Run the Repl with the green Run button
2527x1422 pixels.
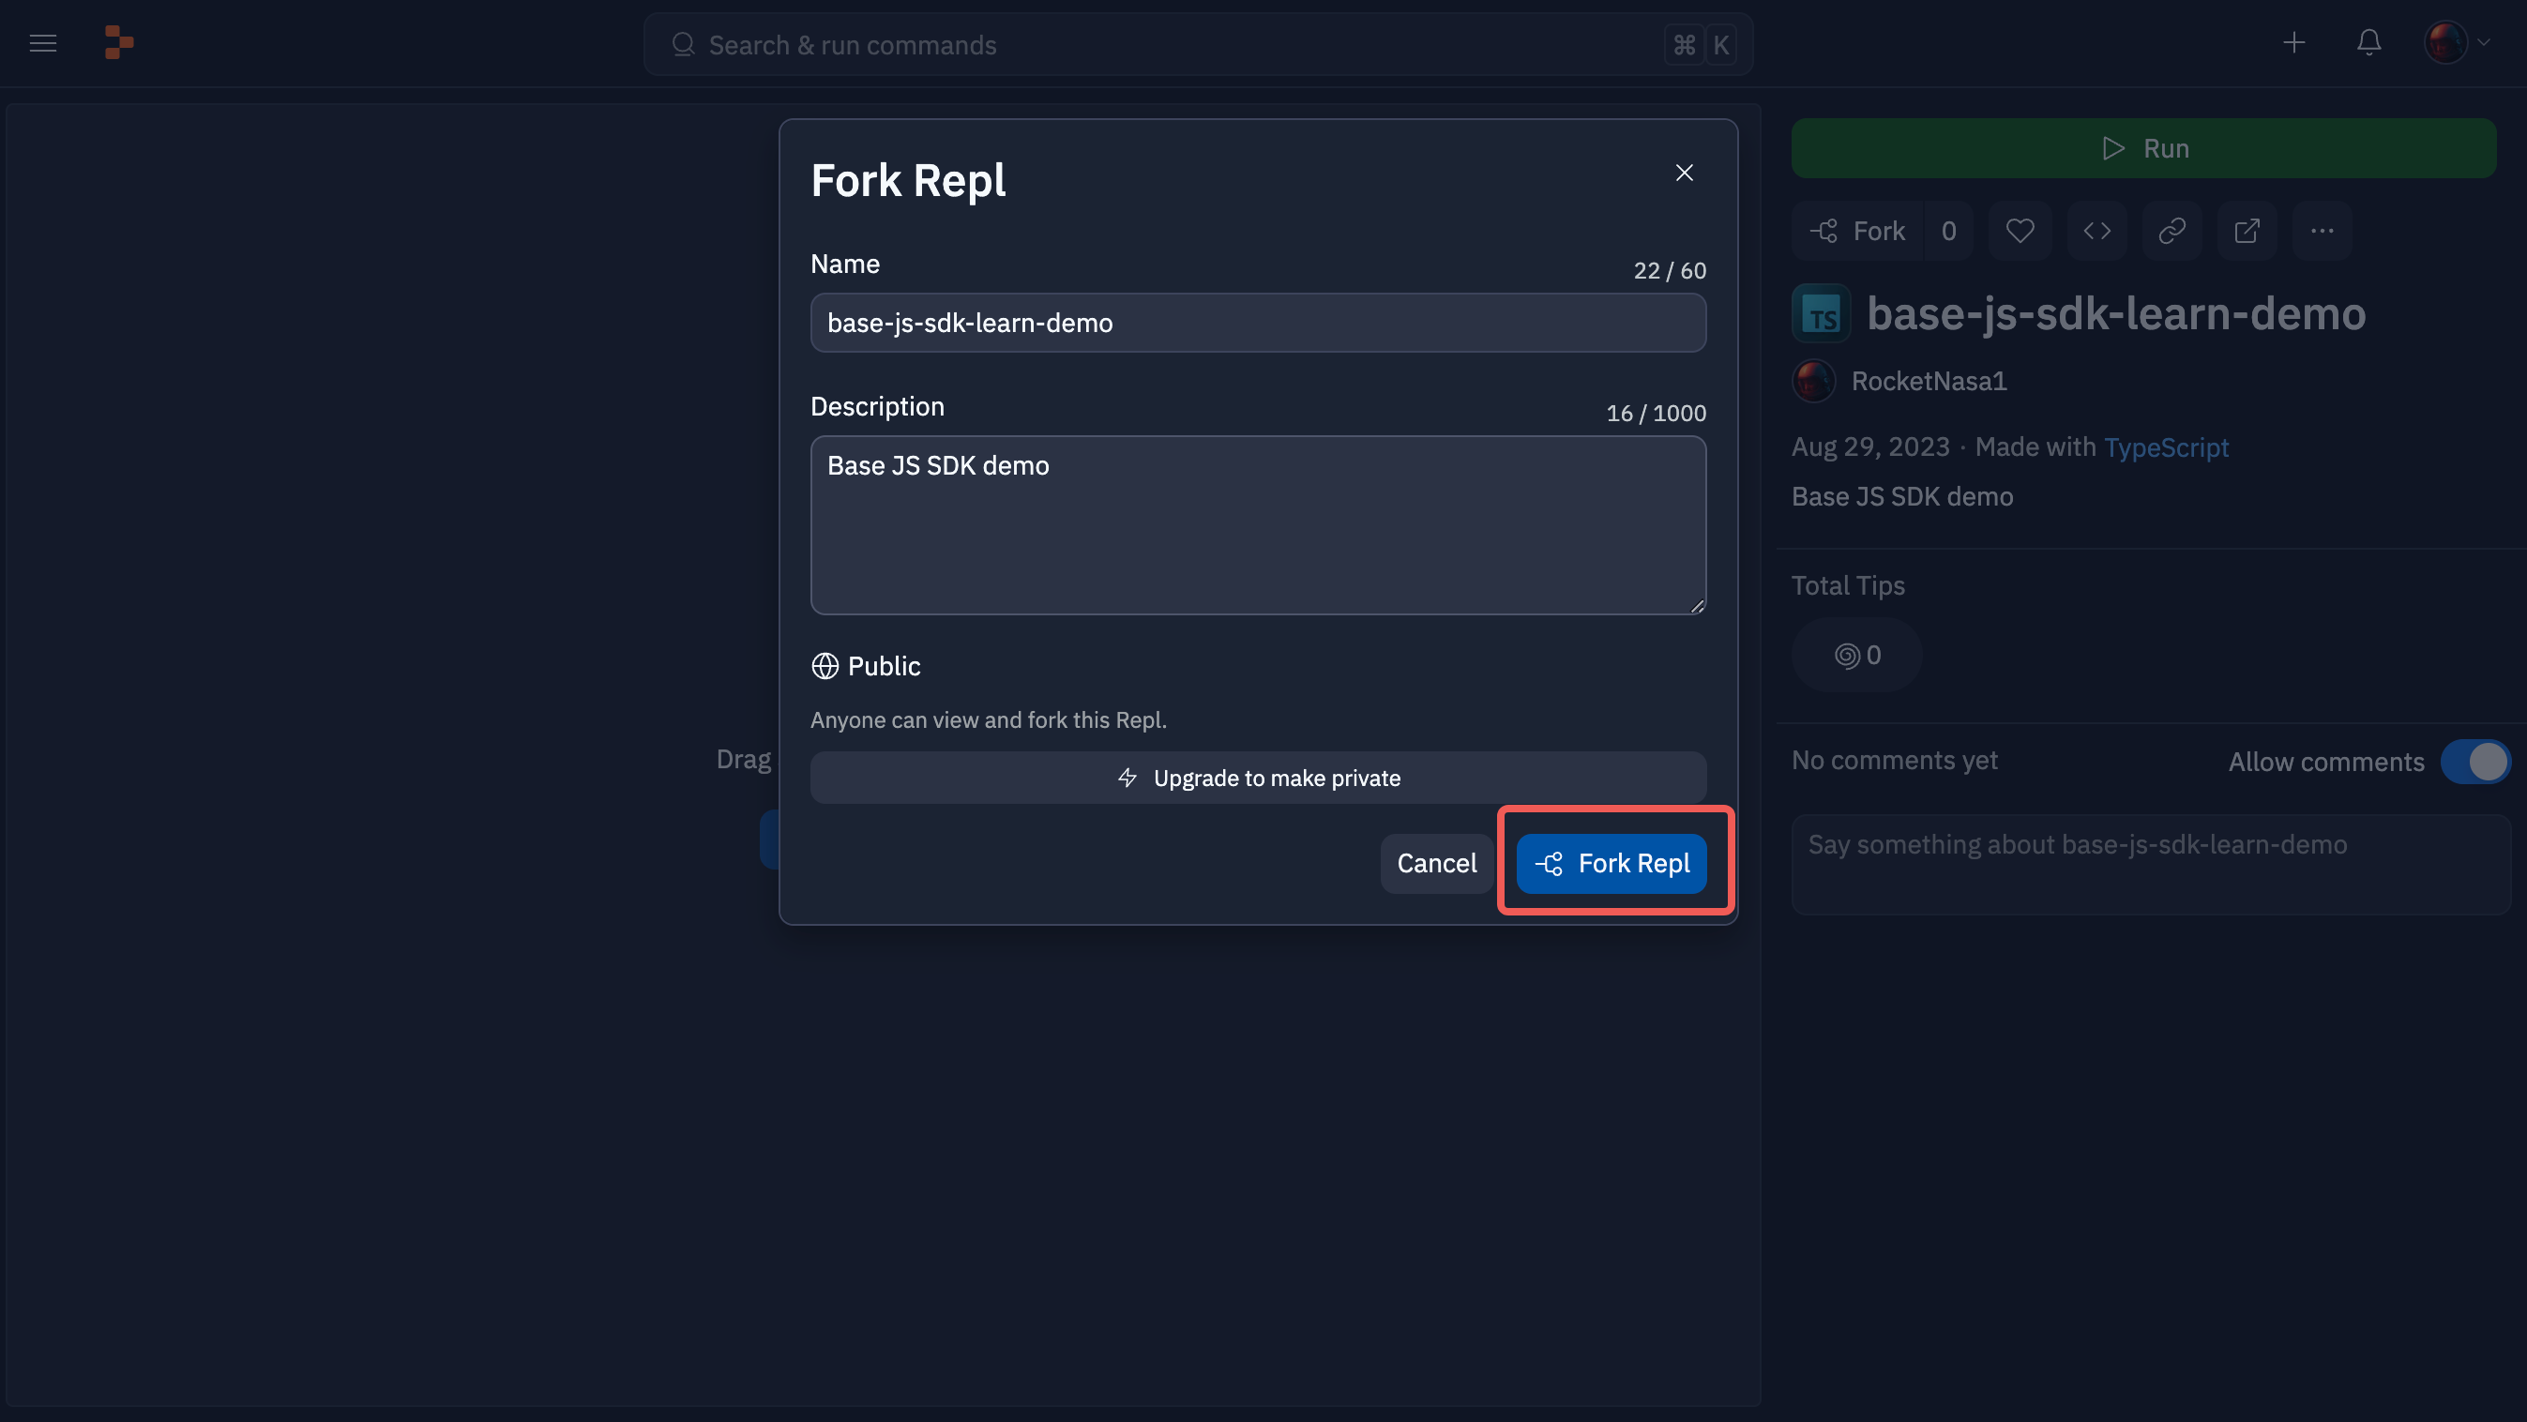[2143, 149]
